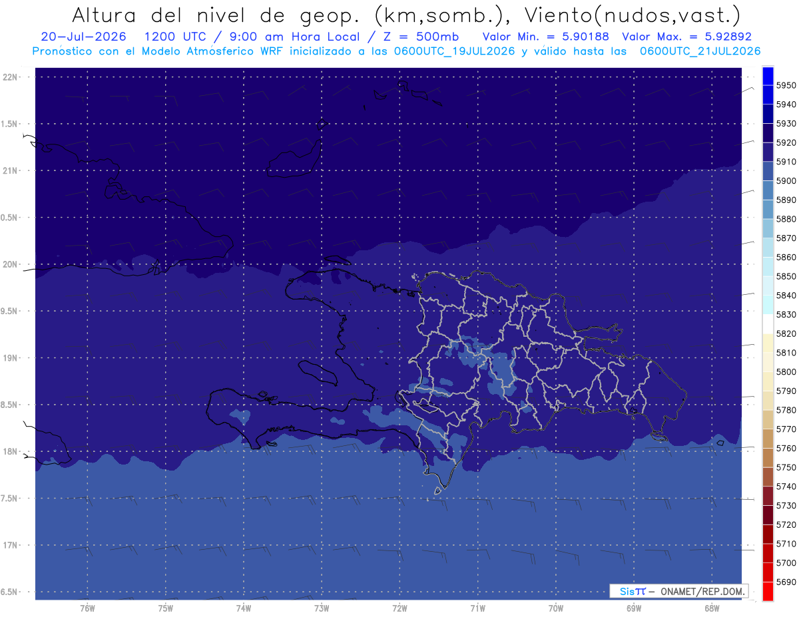Image resolution: width=799 pixels, height=617 pixels.
Task: Click the '19N' latitude label
Action: [11, 358]
